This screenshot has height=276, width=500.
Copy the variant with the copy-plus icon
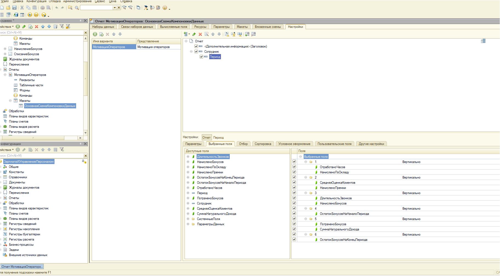pyautogui.click(x=101, y=34)
